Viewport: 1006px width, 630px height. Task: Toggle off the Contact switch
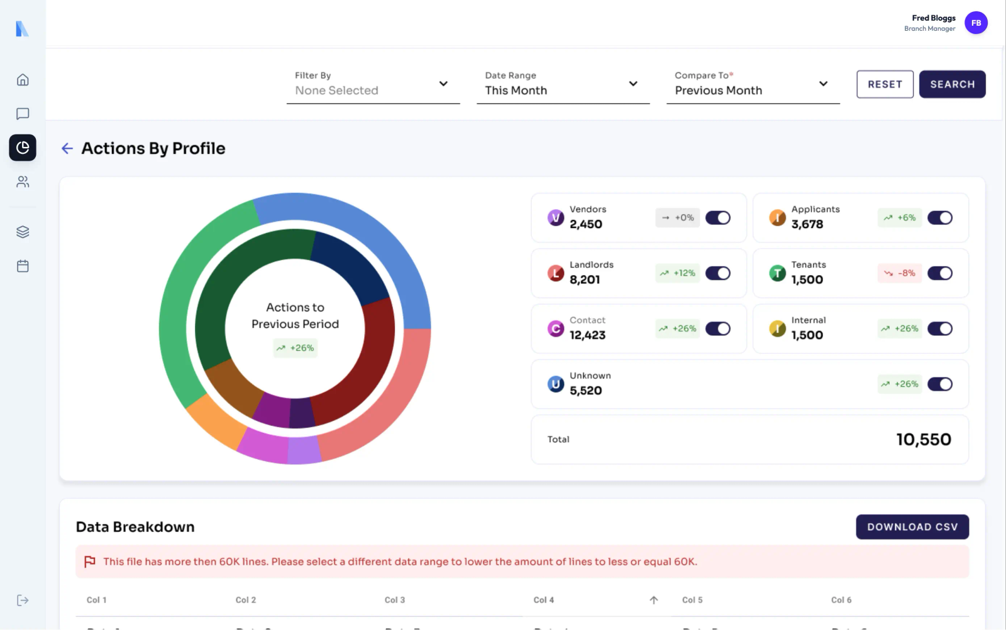point(718,328)
